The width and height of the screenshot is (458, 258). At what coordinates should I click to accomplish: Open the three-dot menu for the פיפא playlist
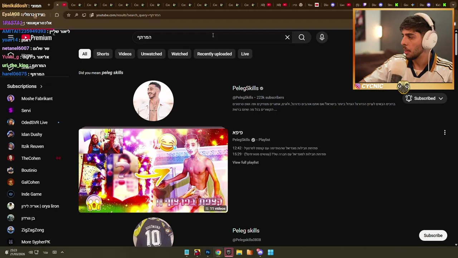coord(445,133)
